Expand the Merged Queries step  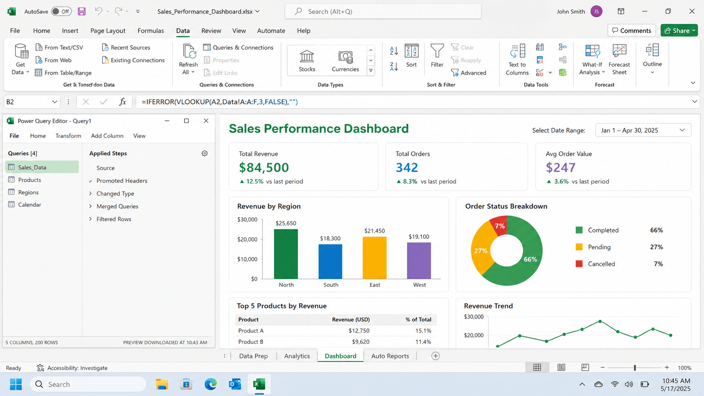[91, 206]
